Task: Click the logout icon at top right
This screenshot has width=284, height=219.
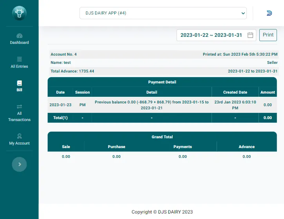Action: pos(269,13)
